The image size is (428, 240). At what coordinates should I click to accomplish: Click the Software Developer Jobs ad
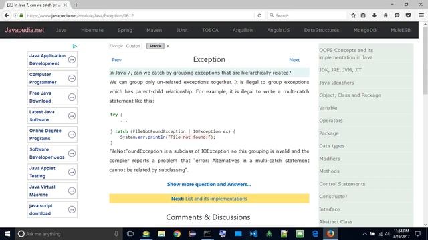coord(52,153)
